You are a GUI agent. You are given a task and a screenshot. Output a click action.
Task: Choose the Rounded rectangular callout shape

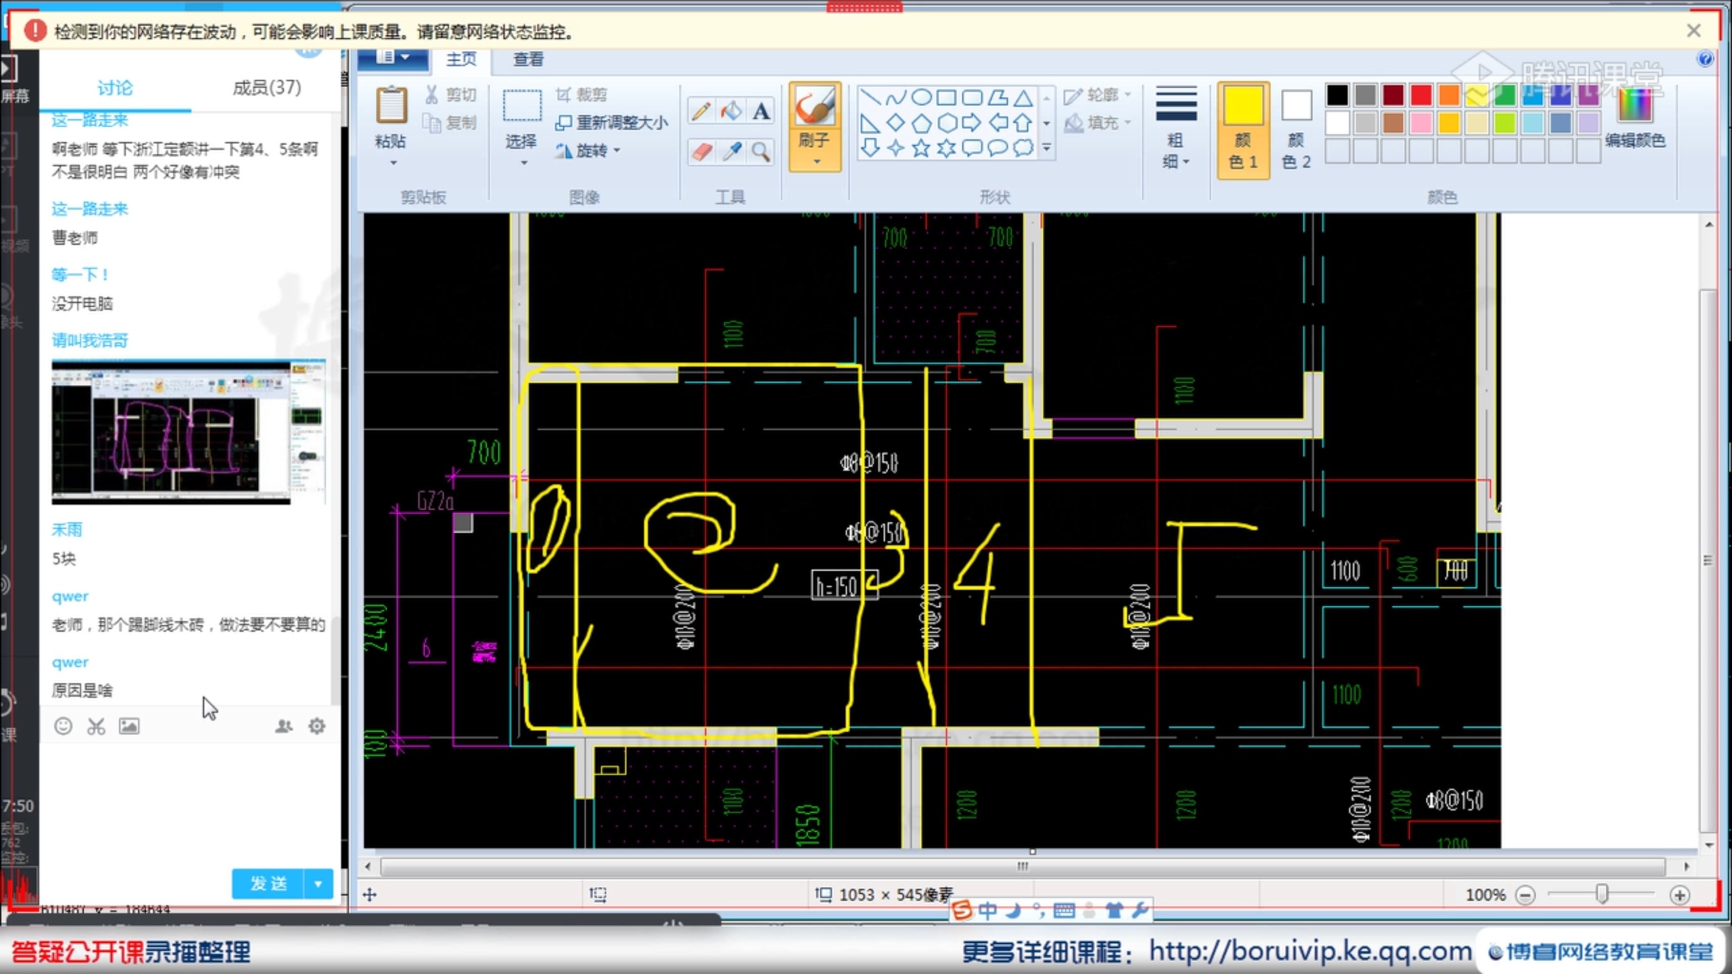click(x=972, y=148)
